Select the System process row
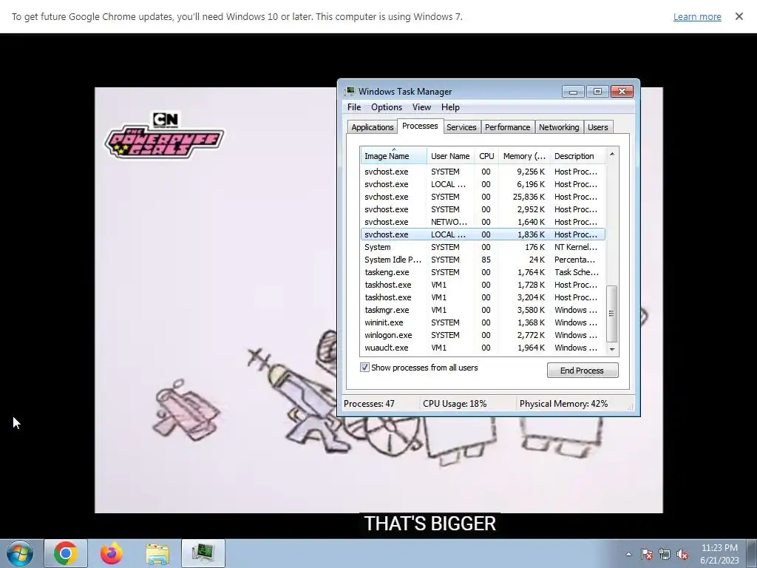This screenshot has height=568, width=757. point(482,247)
